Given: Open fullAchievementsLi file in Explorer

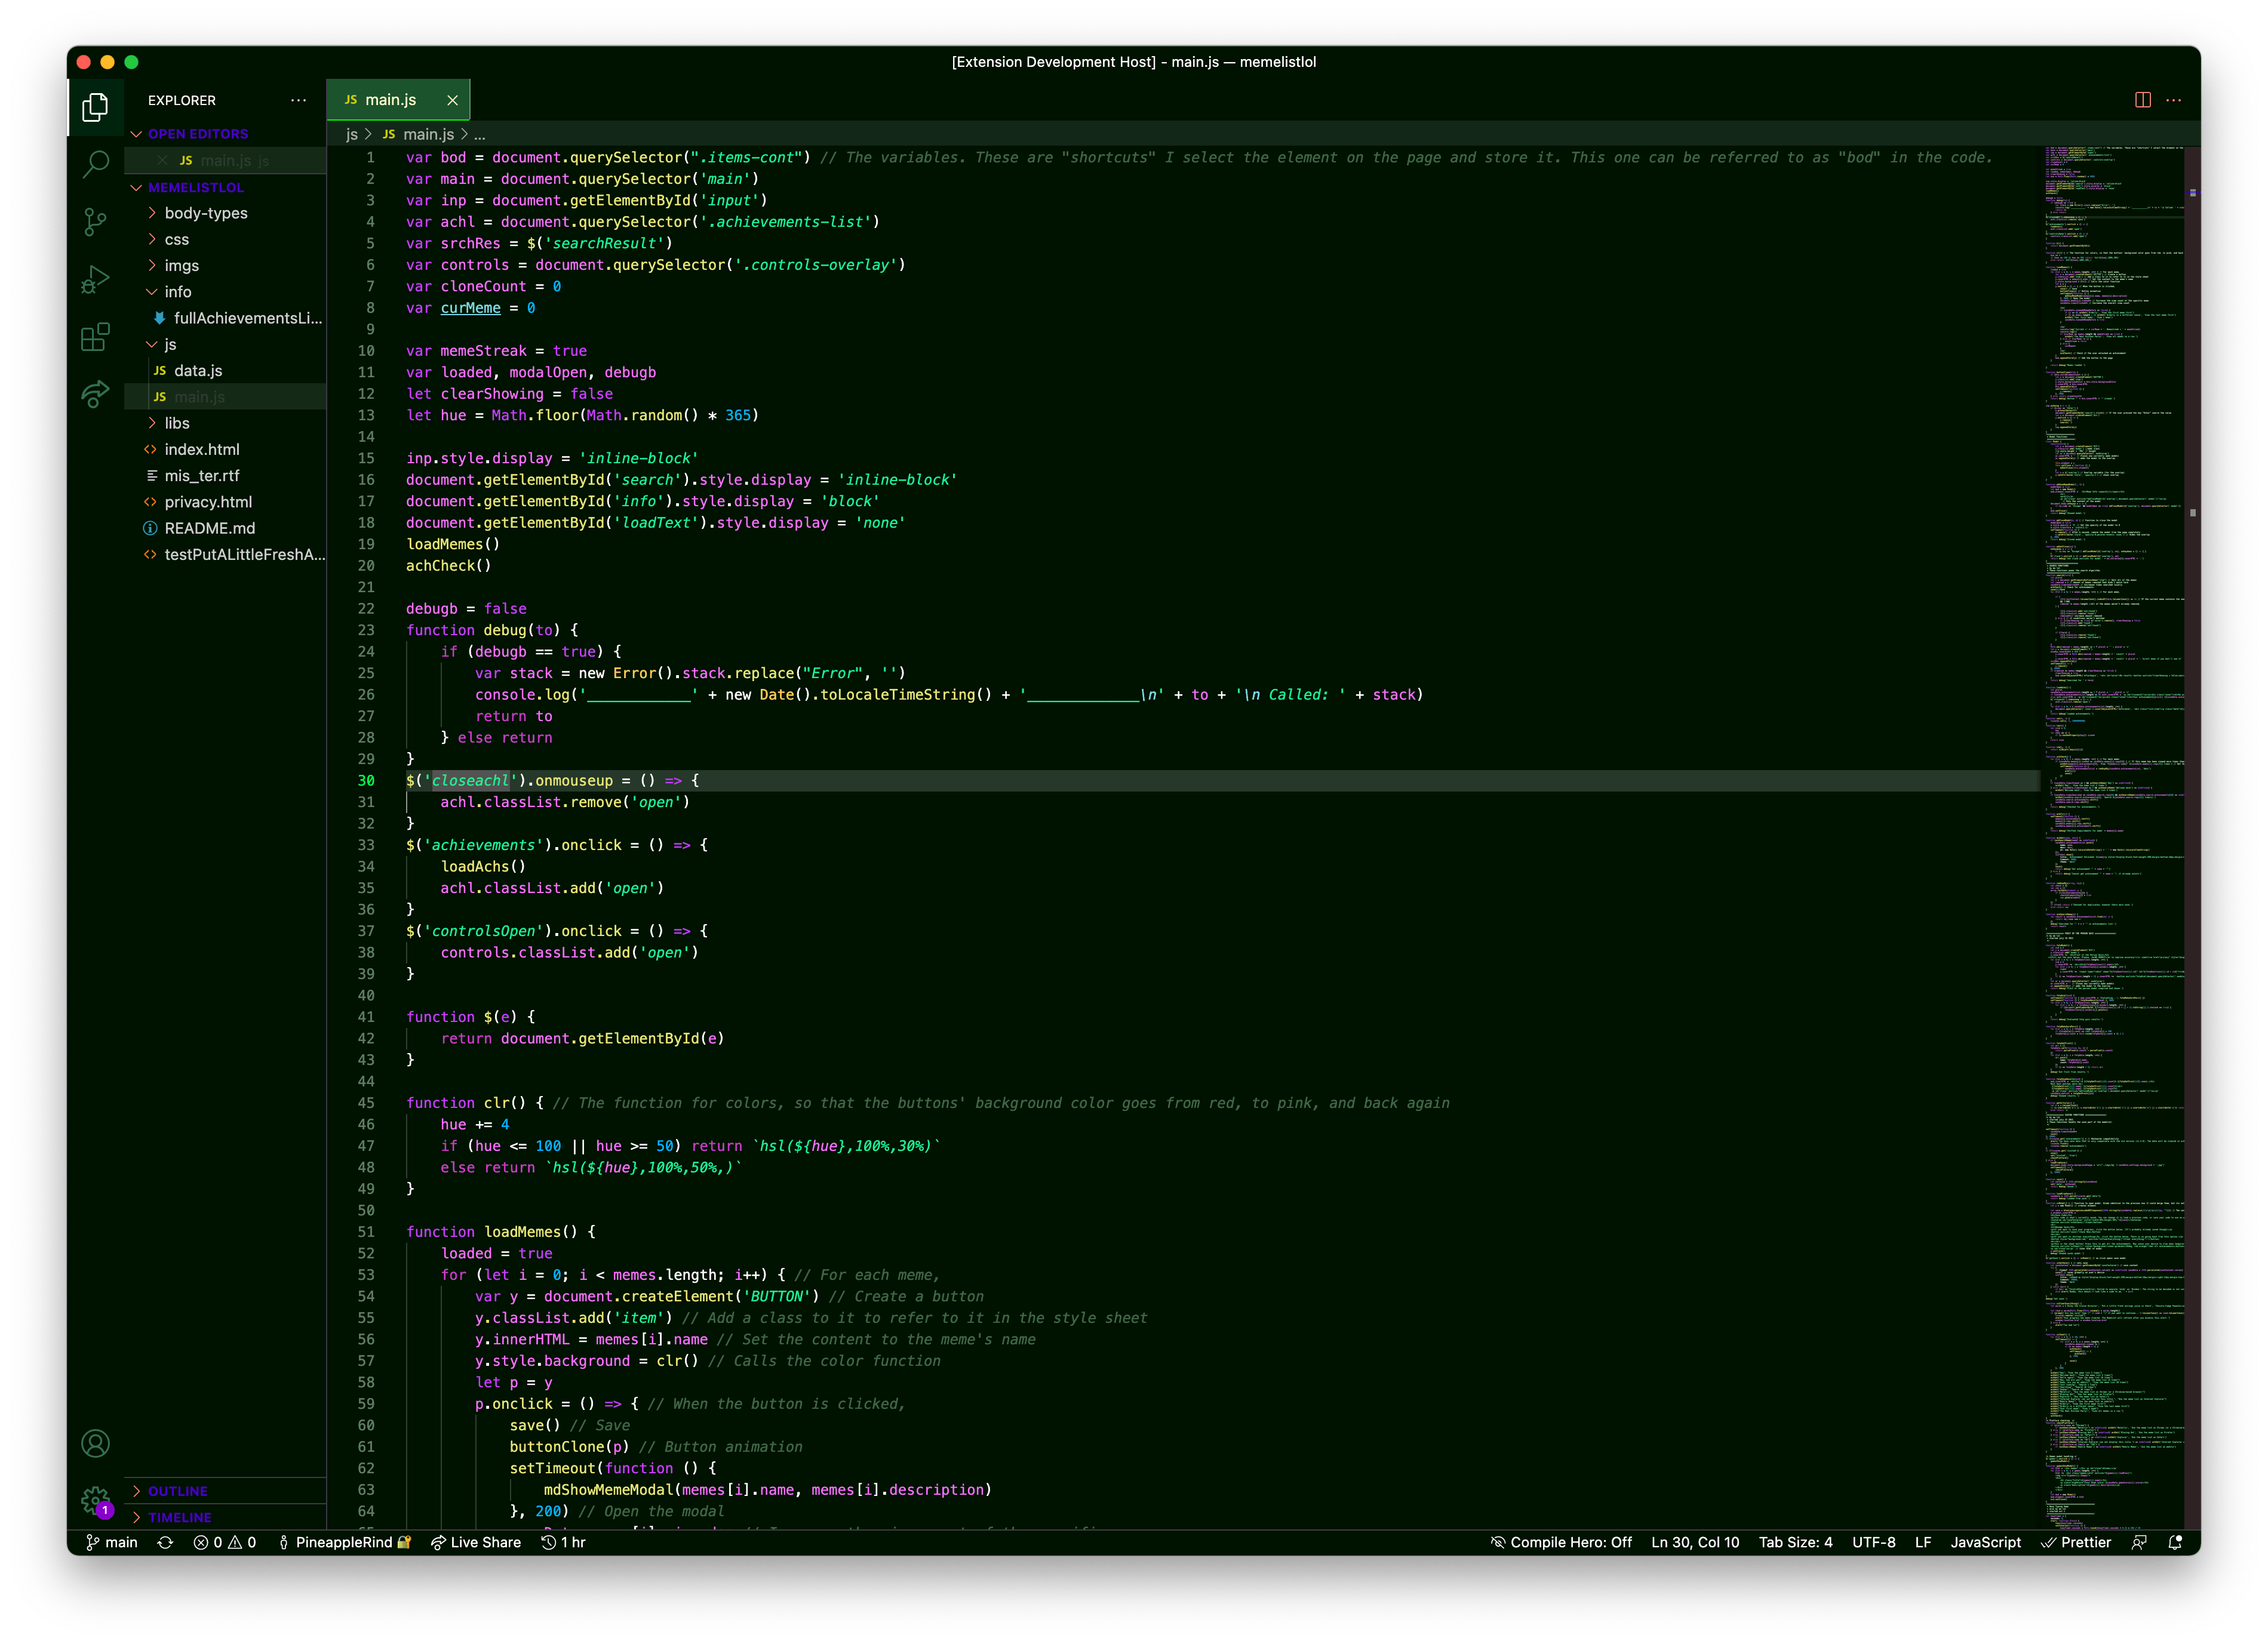Looking at the screenshot, I should coord(245,315).
